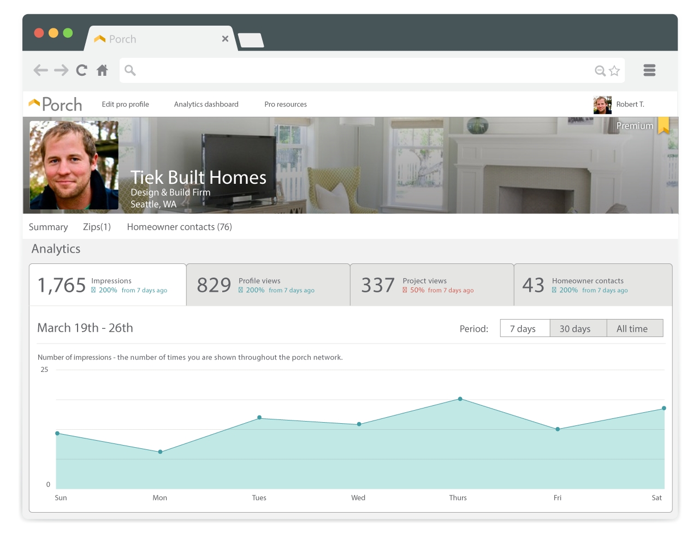699x541 pixels.
Task: Click the search magnifier in address bar
Action: [130, 70]
